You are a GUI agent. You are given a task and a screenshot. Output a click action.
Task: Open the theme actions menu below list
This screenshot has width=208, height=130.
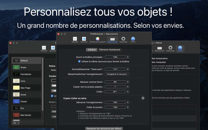coord(16,123)
